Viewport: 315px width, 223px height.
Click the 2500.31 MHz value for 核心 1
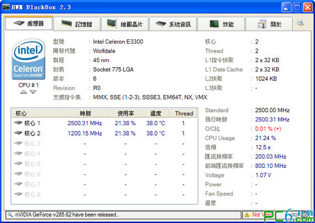click(85, 123)
